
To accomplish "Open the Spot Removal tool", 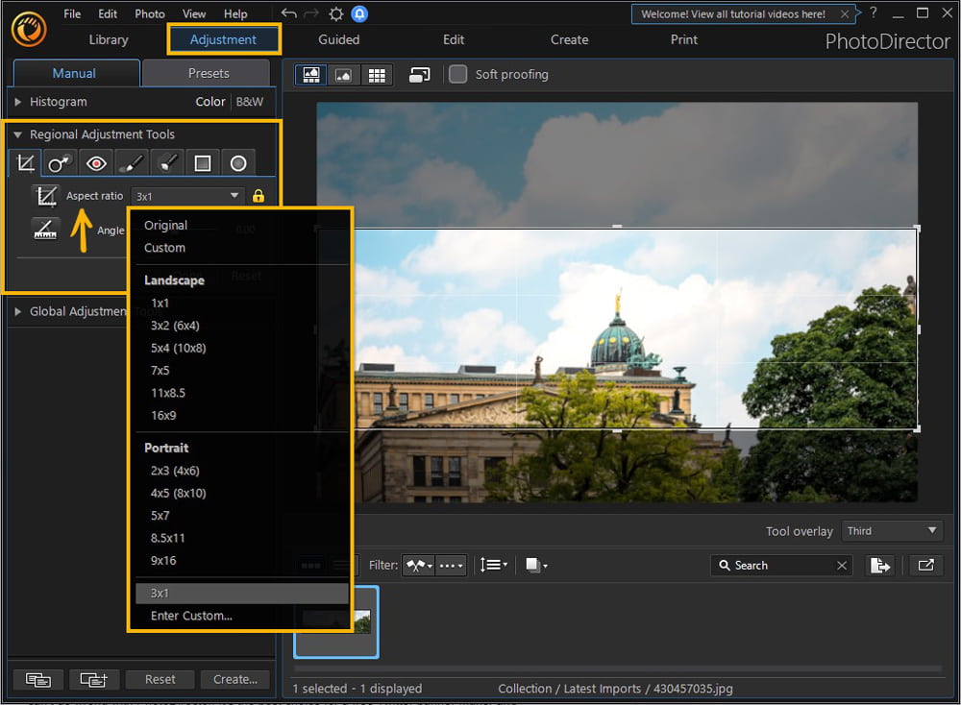I will tap(60, 162).
